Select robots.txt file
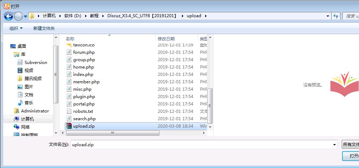Image resolution: width=359 pixels, height=168 pixels. click(x=83, y=111)
